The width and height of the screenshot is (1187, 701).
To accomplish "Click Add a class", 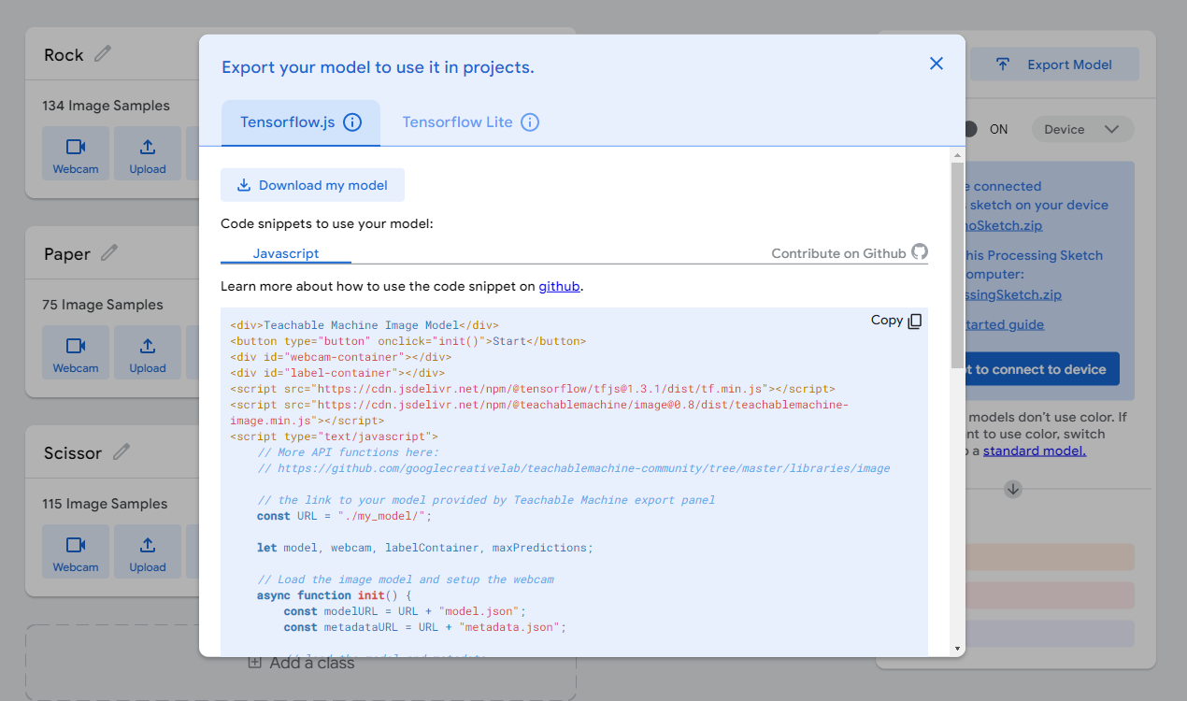I will [x=301, y=663].
